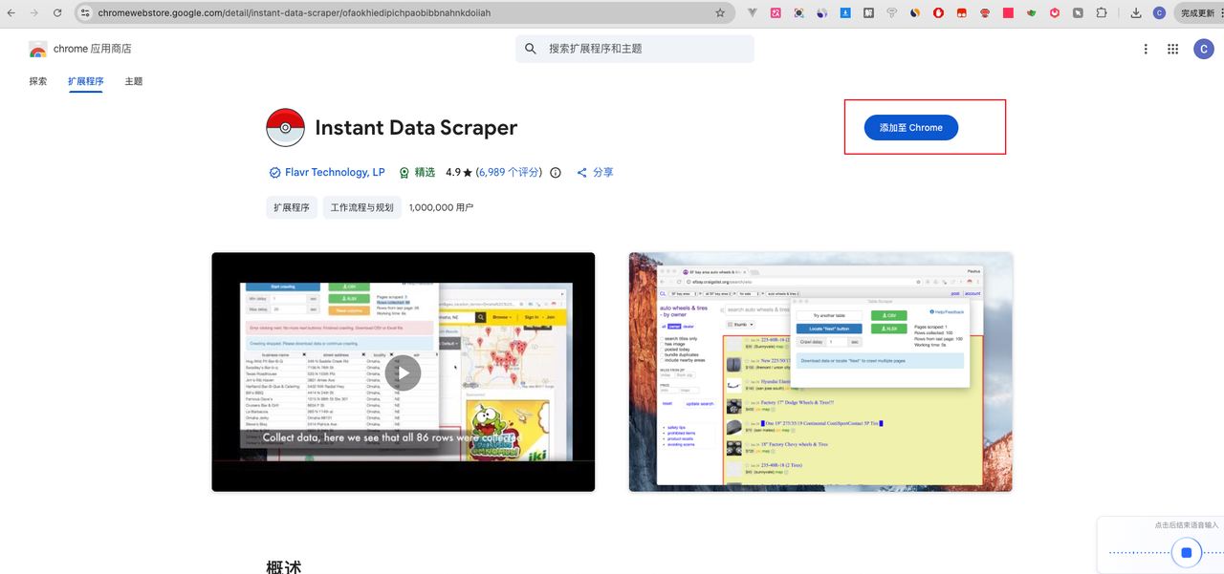Open the green mask extension icon
Viewport: 1224px width, 574px height.
1032,13
